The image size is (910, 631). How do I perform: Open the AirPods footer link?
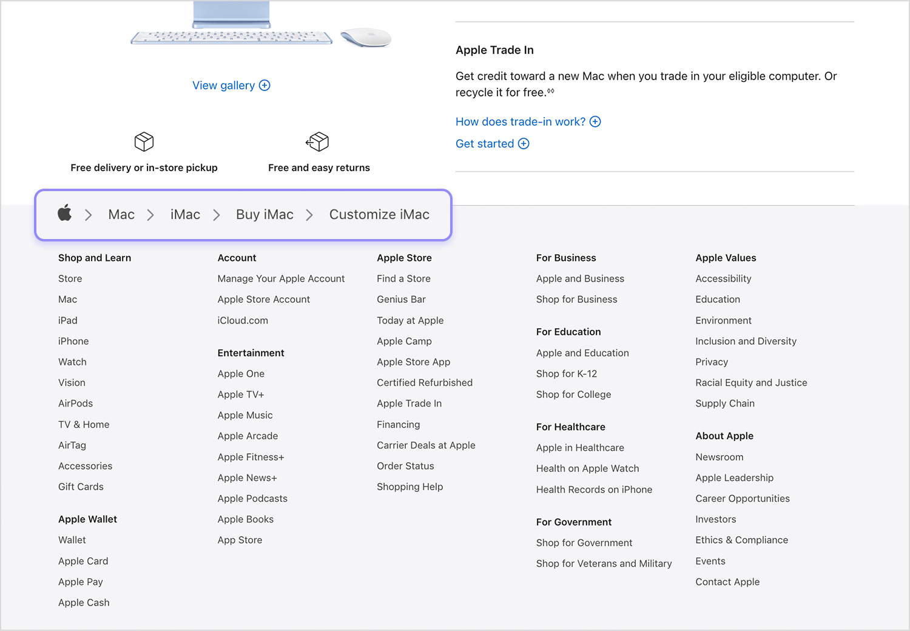pos(76,403)
